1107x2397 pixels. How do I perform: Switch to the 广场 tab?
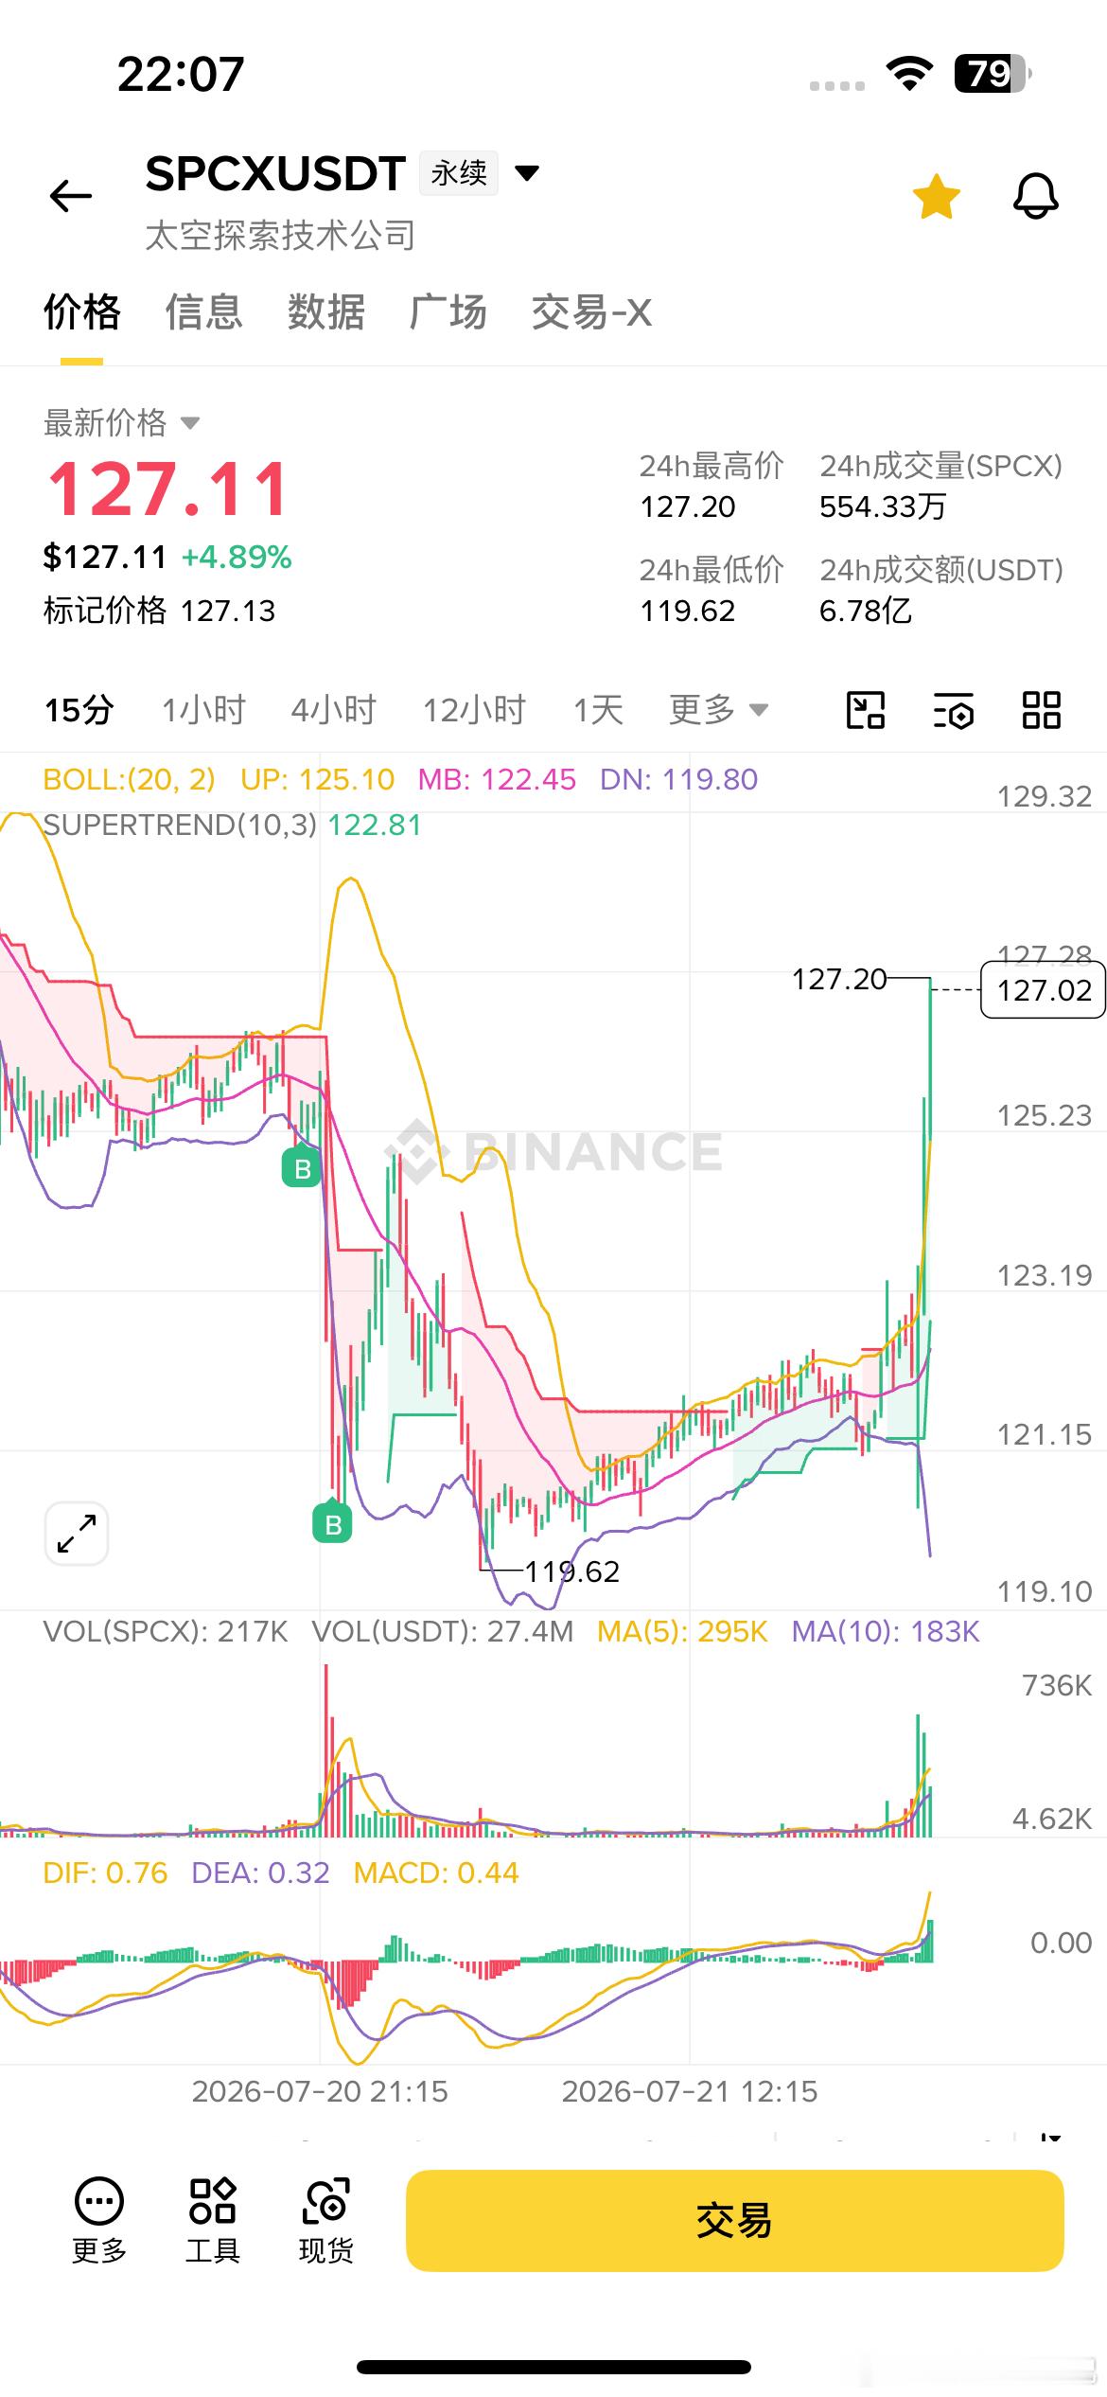448,312
